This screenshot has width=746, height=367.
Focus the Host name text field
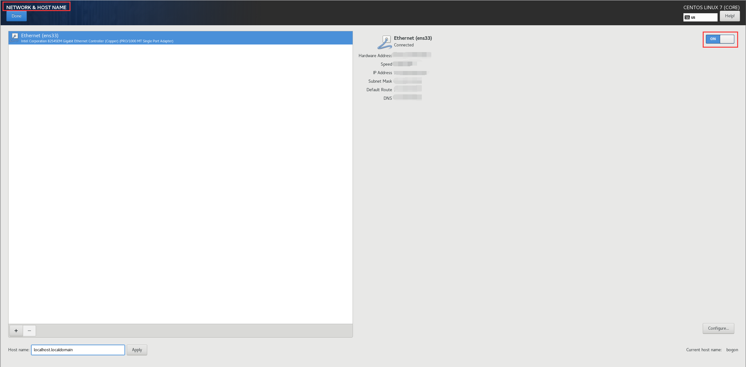[78, 350]
